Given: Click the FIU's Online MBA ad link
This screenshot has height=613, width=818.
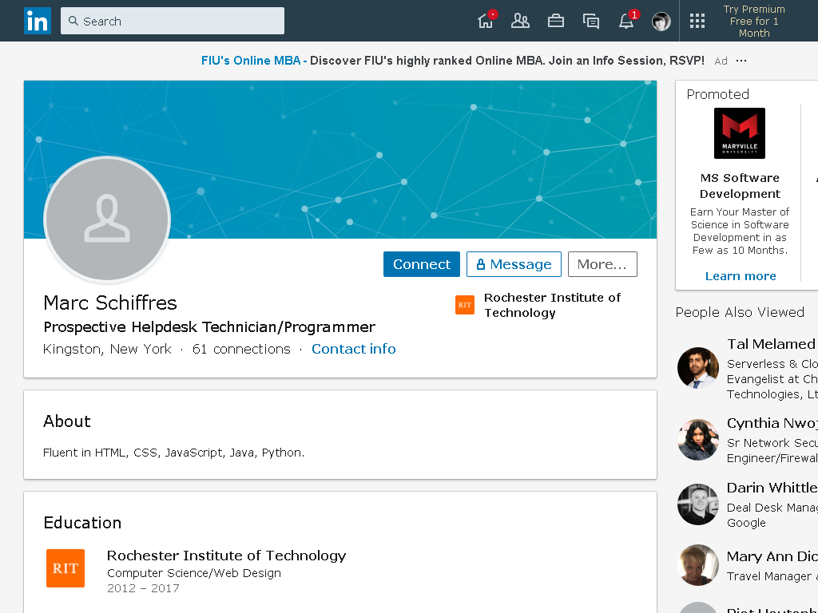Looking at the screenshot, I should (251, 61).
